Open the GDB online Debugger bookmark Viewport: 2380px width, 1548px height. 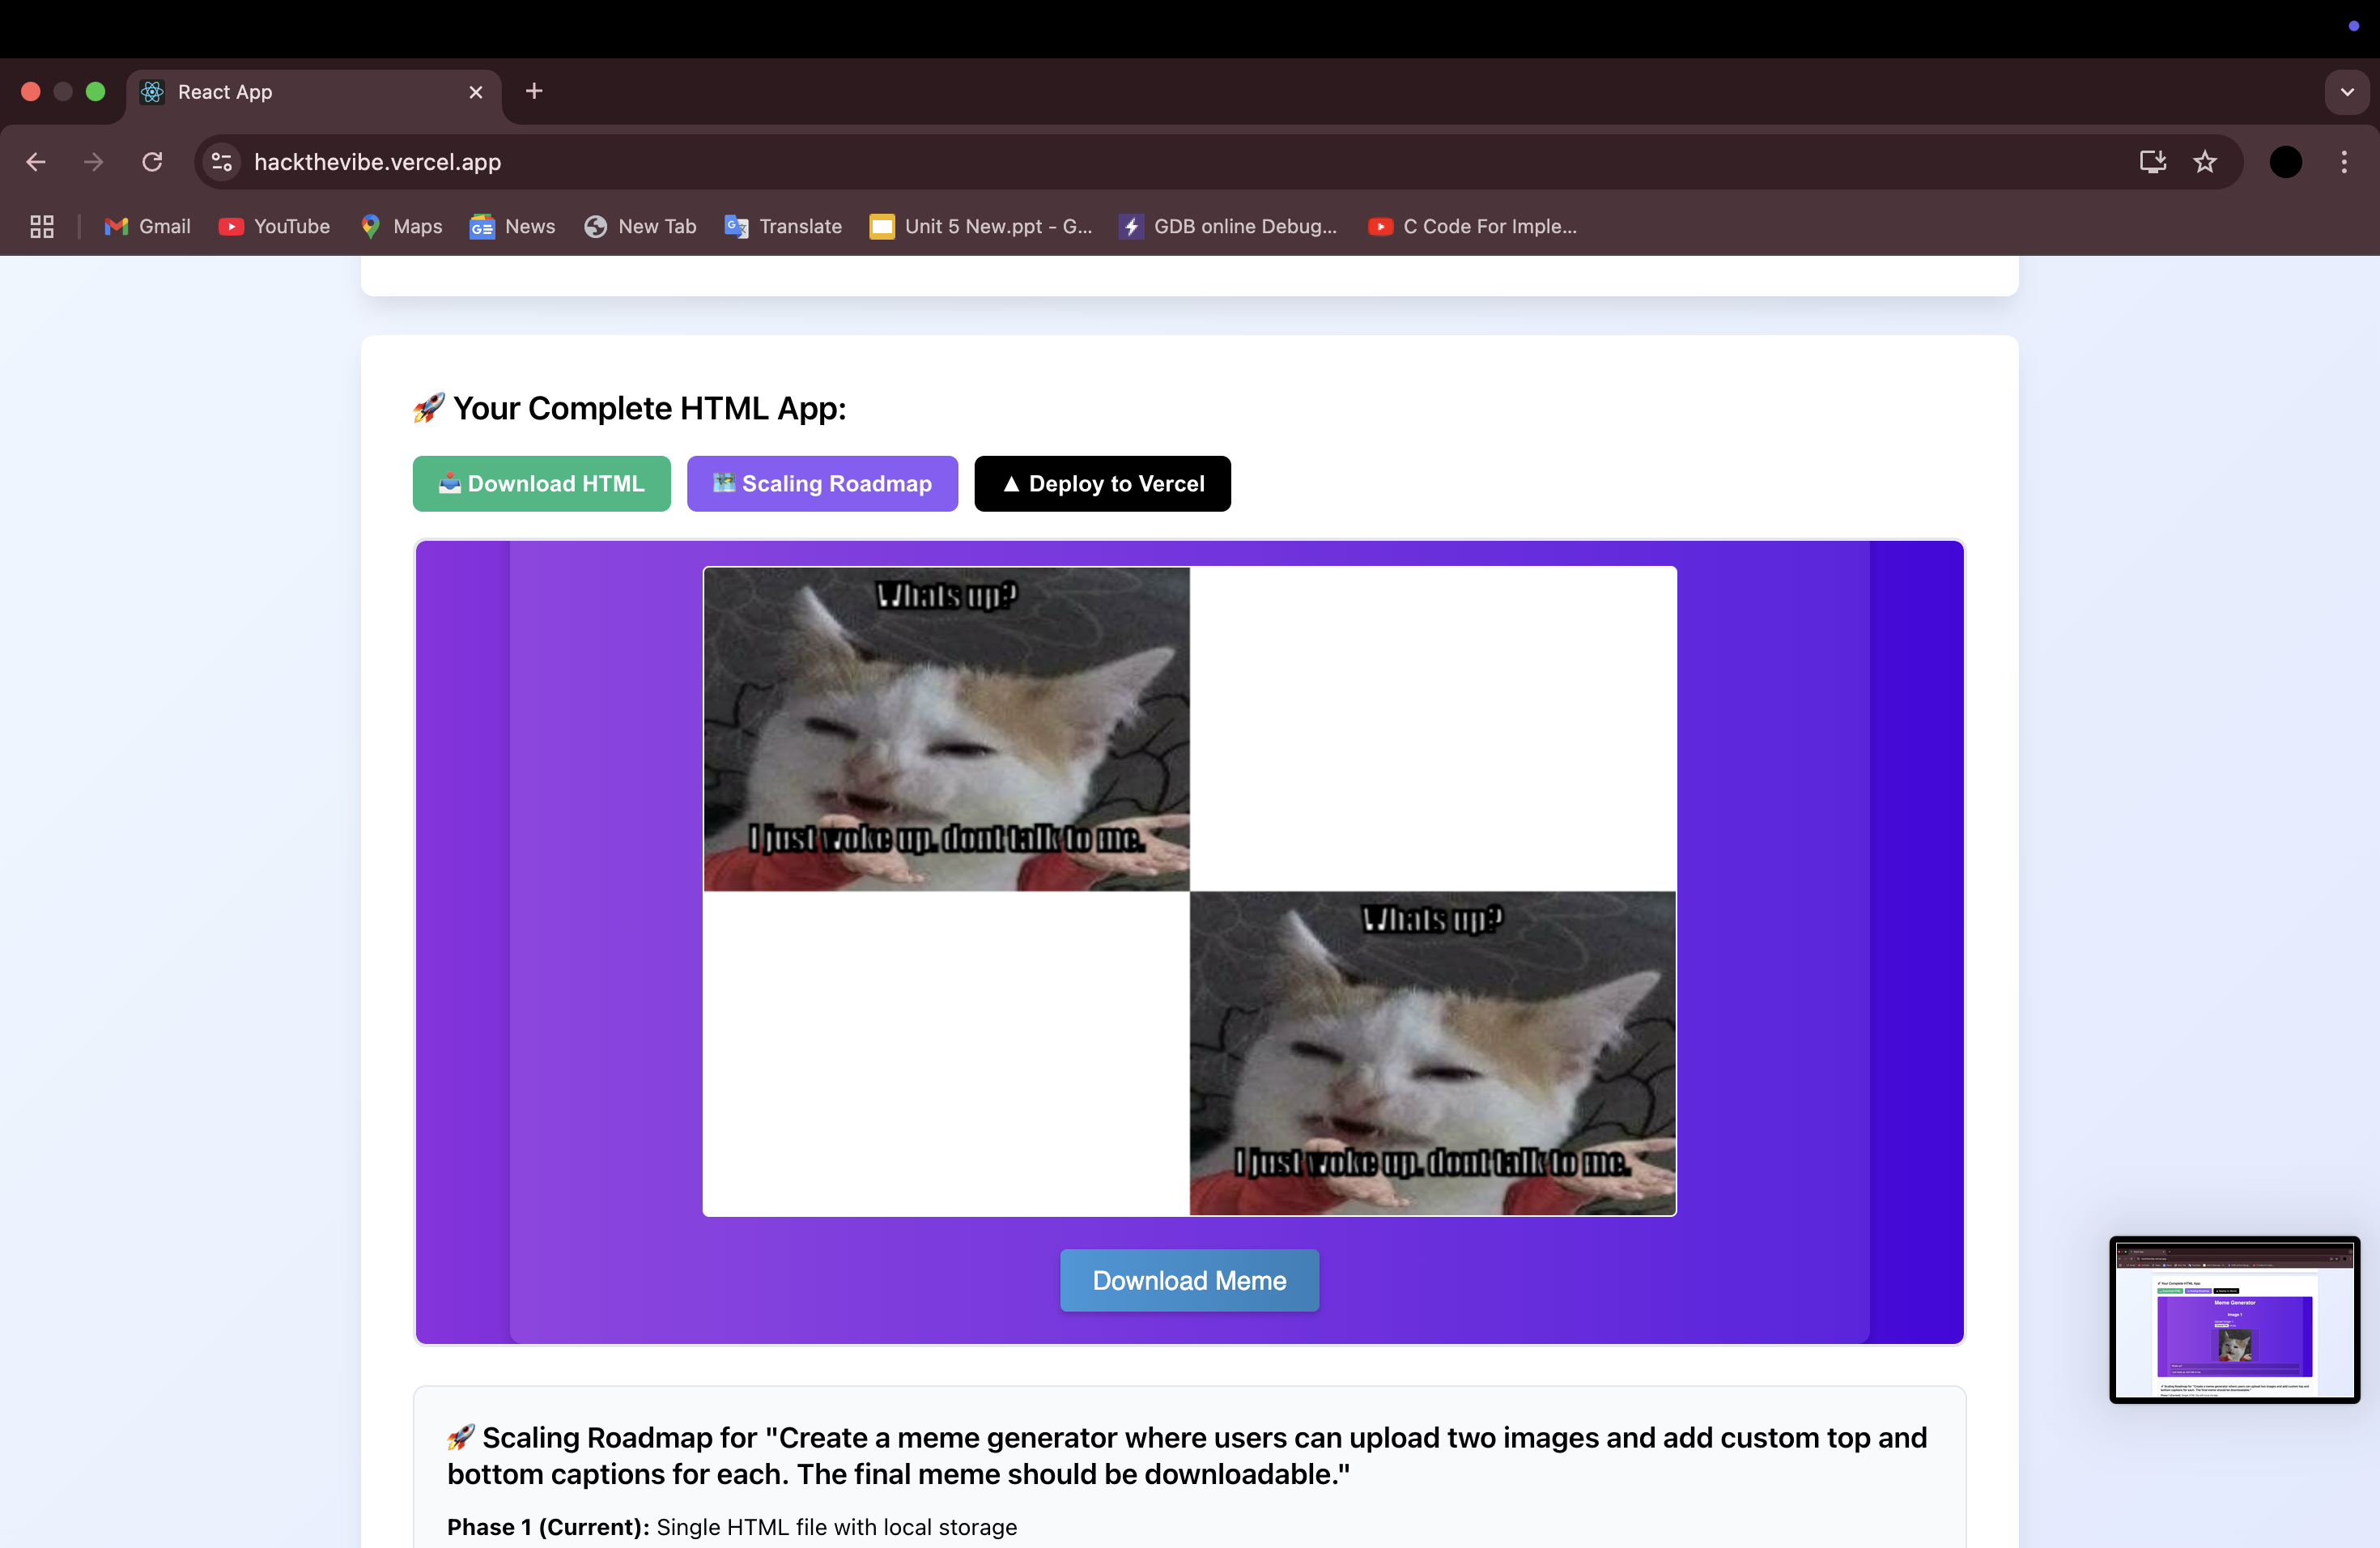click(1228, 227)
